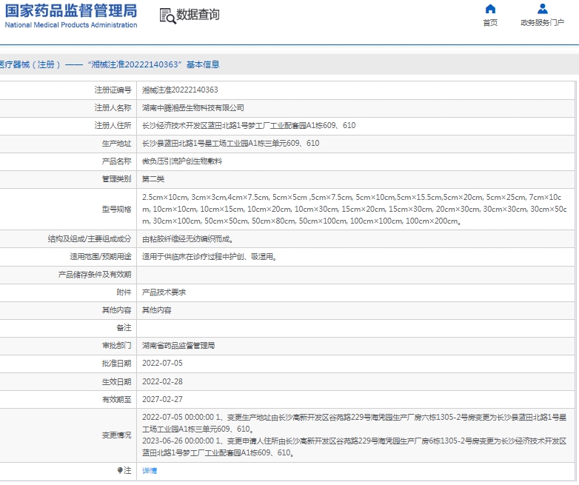The image size is (579, 485).
Task: Select registration number 湘械注准20222140363 value
Action: point(180,90)
